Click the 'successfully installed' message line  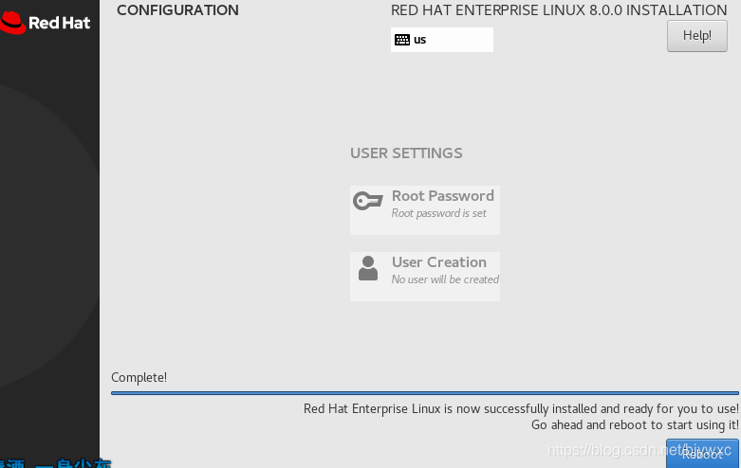521,408
